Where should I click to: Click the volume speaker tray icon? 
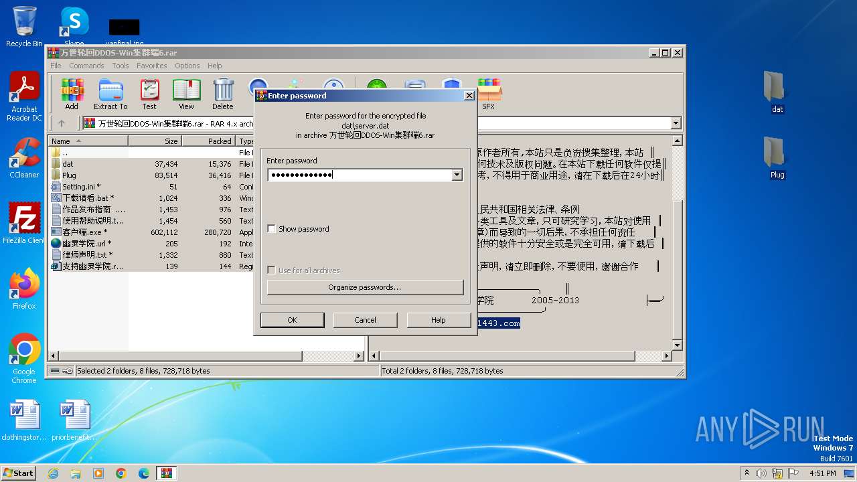761,473
